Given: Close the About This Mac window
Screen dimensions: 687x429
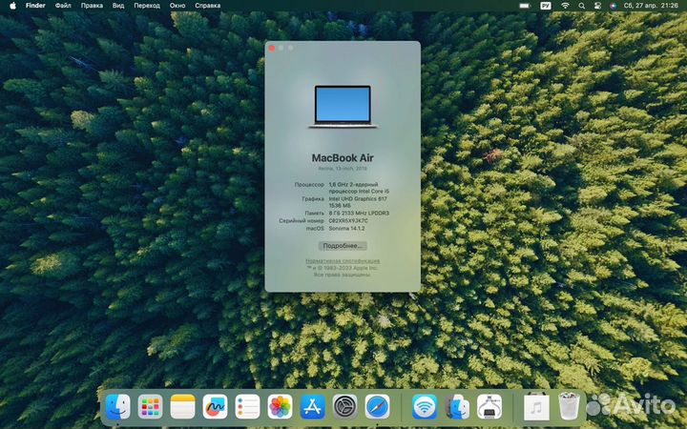Looking at the screenshot, I should 272,48.
